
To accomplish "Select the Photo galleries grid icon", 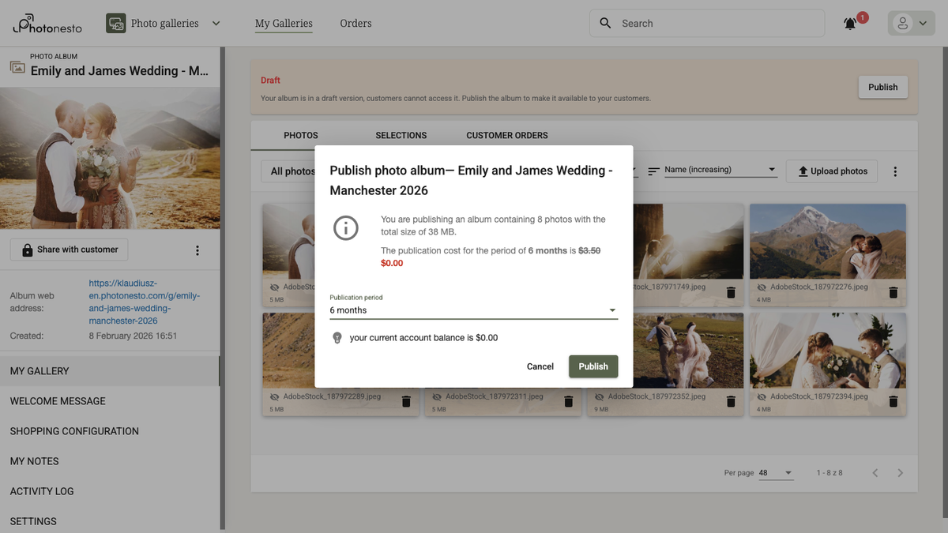I will pos(115,24).
